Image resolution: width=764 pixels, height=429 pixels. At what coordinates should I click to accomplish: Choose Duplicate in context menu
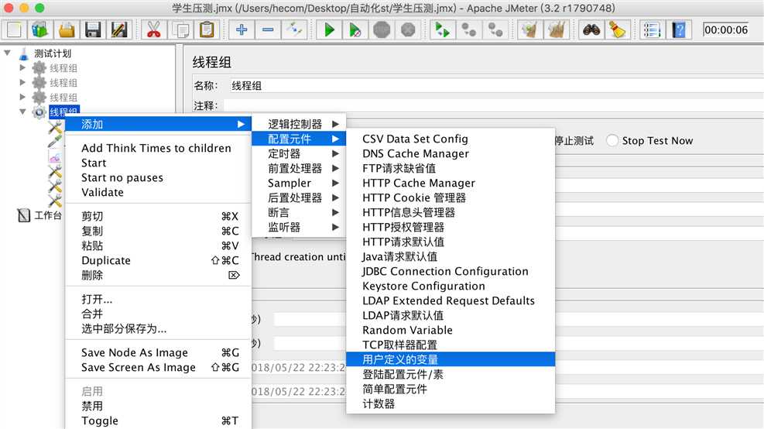[x=159, y=260]
